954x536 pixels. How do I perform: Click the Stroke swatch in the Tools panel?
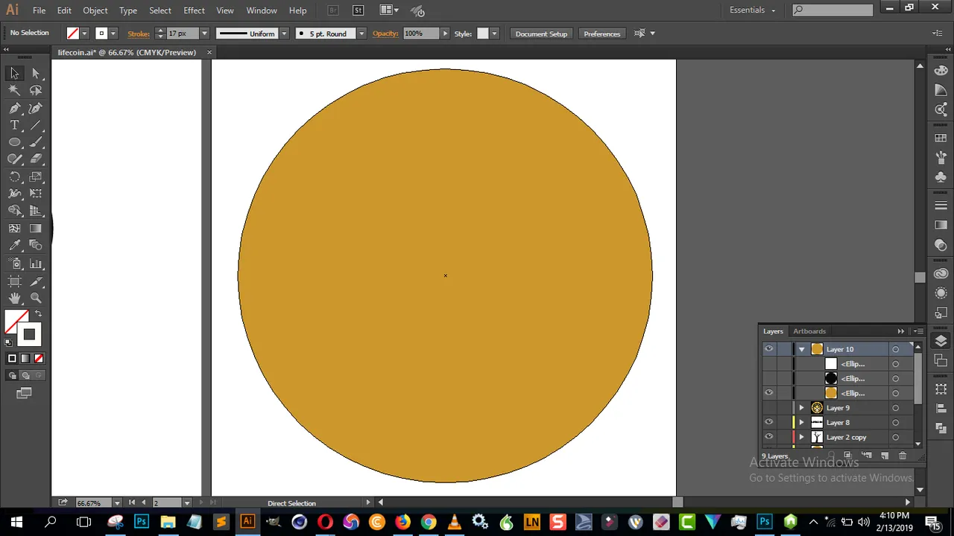29,335
